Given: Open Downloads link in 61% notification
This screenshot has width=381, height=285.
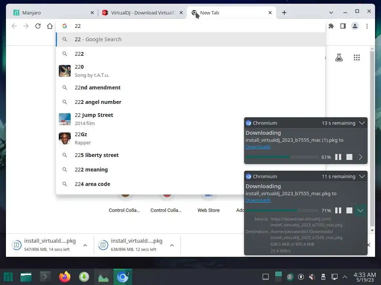Looking at the screenshot, I should (258, 147).
